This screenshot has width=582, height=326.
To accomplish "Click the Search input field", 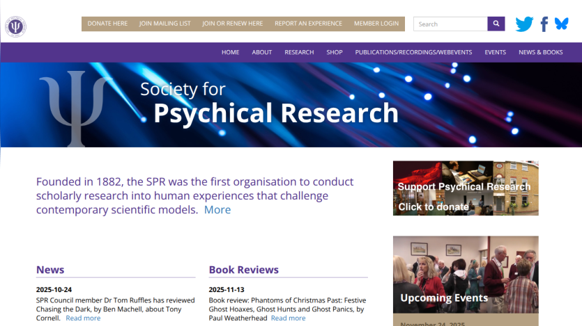I will (x=450, y=24).
